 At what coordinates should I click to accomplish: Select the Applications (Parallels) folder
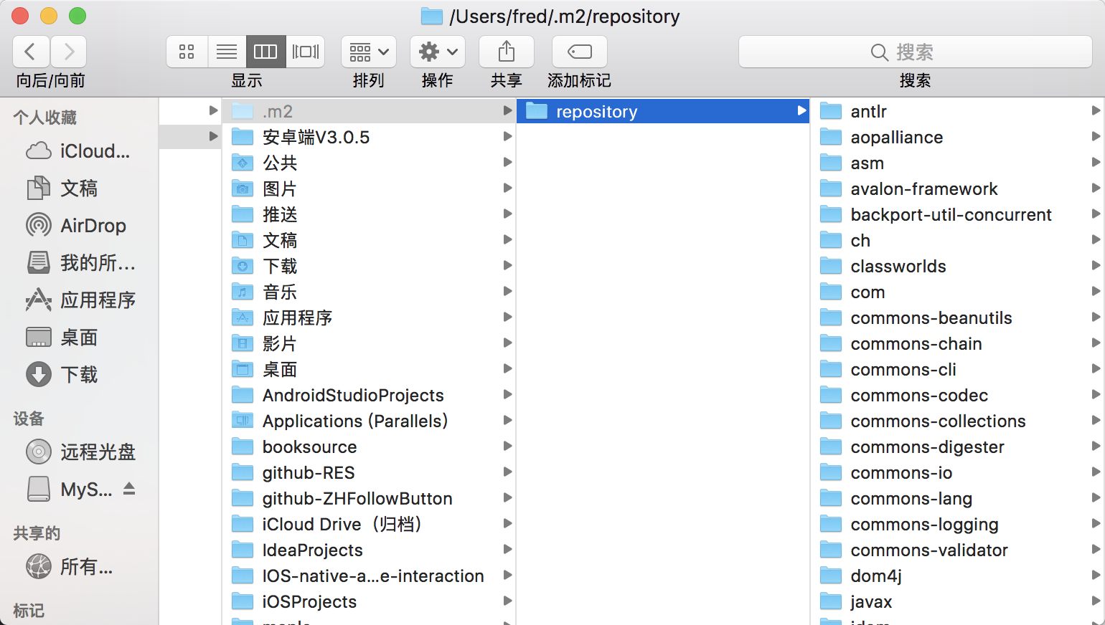pyautogui.click(x=370, y=421)
